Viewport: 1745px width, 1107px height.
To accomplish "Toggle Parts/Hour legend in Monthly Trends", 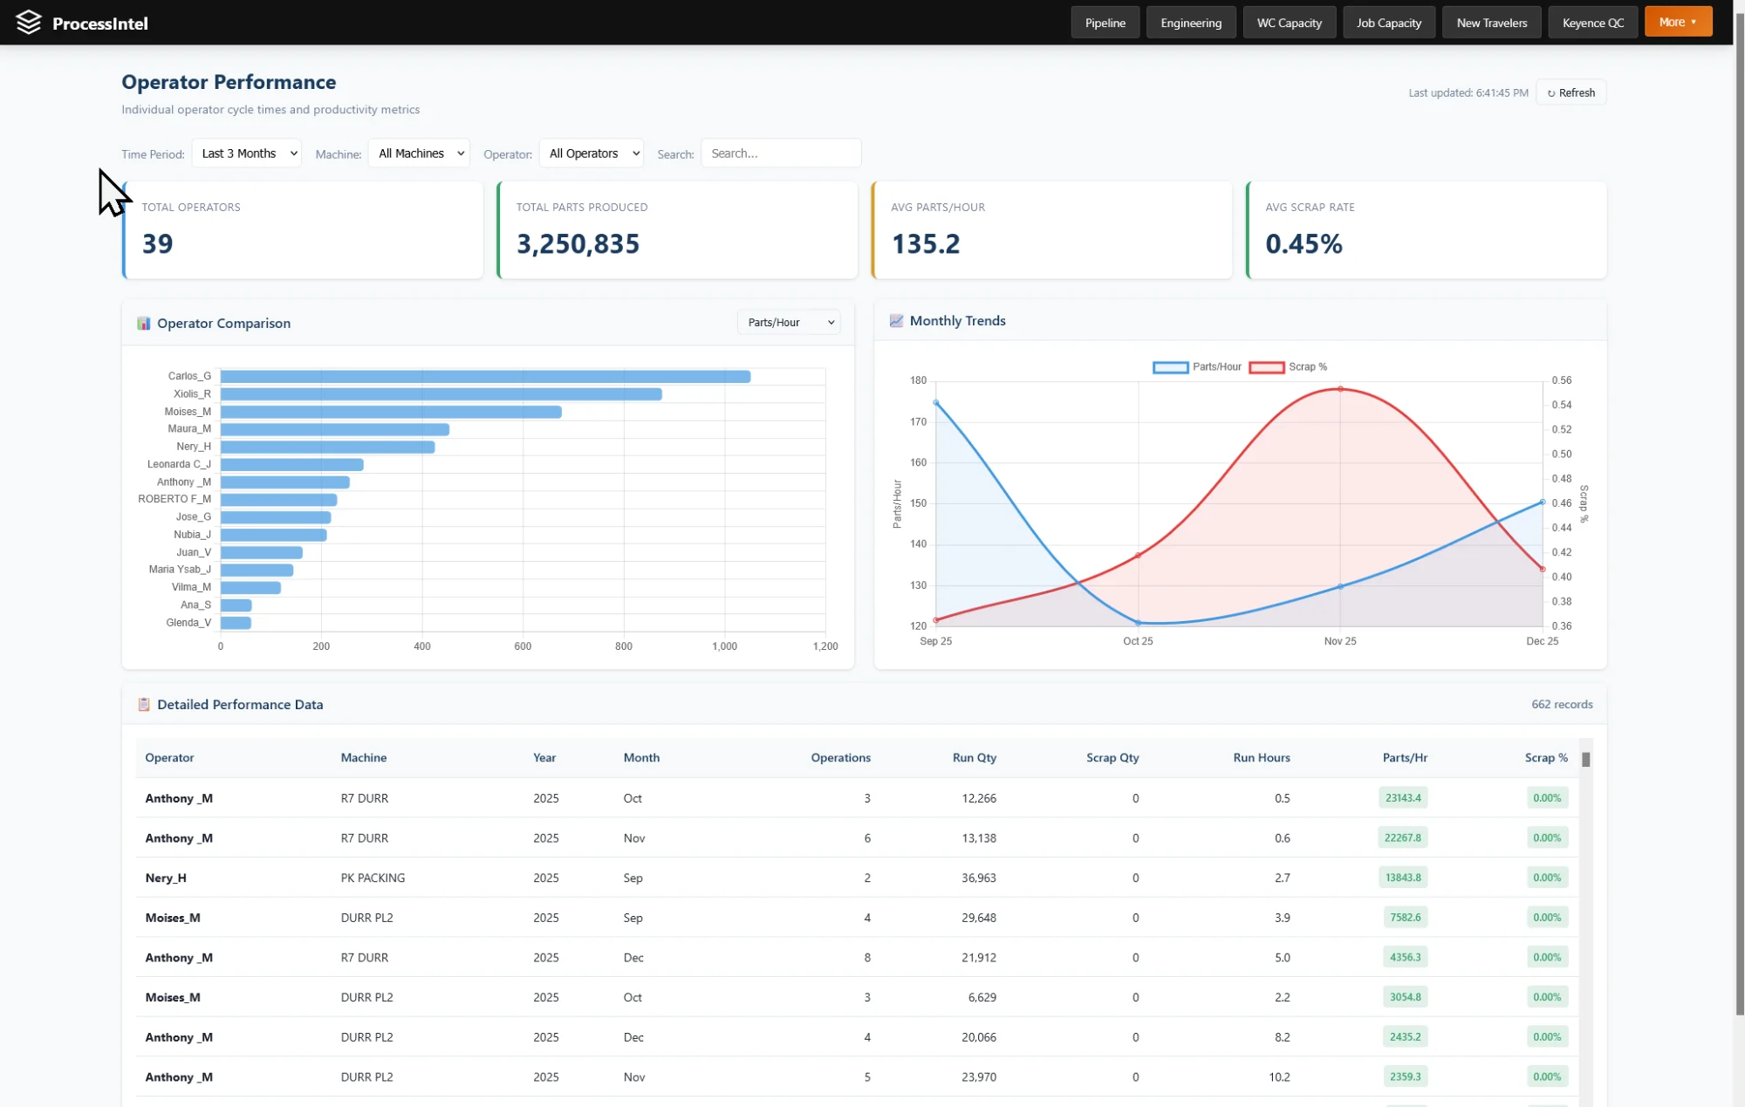I will point(1196,367).
